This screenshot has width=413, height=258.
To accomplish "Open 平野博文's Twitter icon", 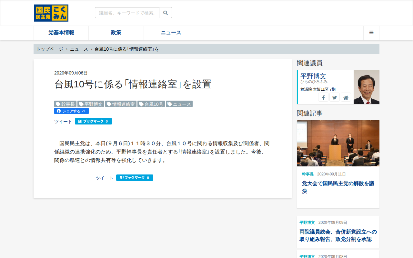I will point(335,97).
